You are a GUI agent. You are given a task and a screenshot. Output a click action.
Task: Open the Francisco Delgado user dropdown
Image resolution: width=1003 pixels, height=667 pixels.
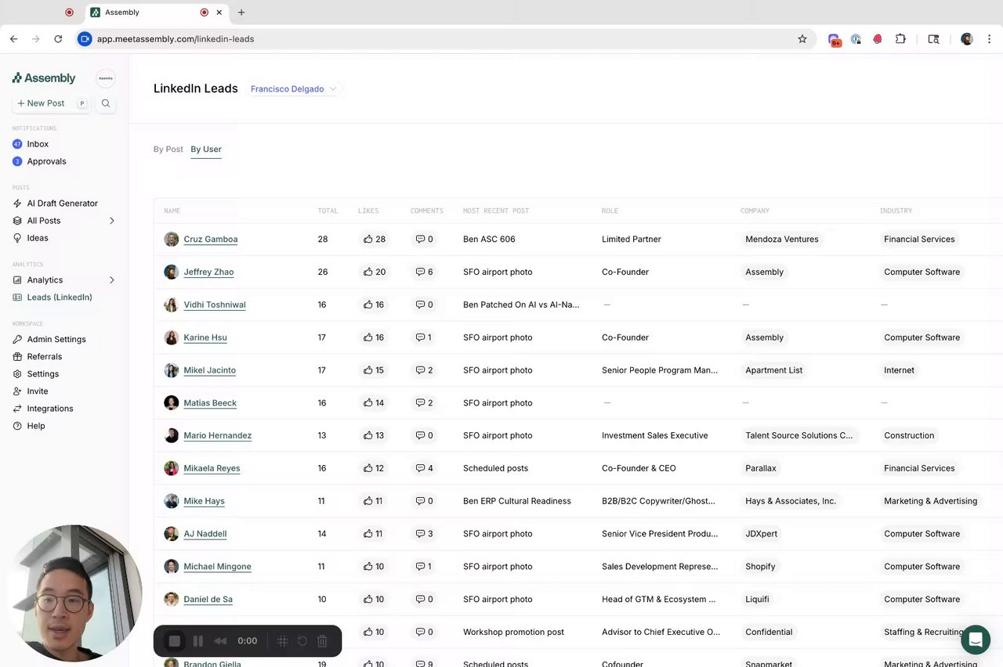click(x=294, y=89)
